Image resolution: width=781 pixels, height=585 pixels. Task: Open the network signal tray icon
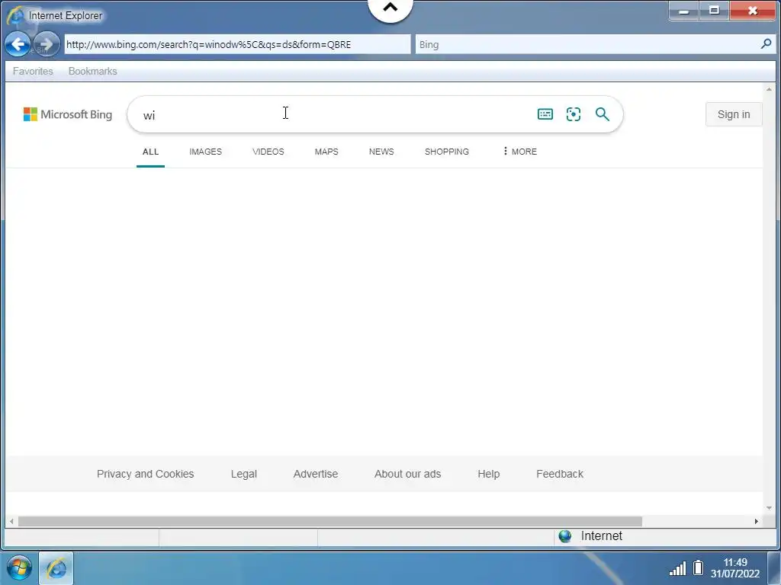677,568
